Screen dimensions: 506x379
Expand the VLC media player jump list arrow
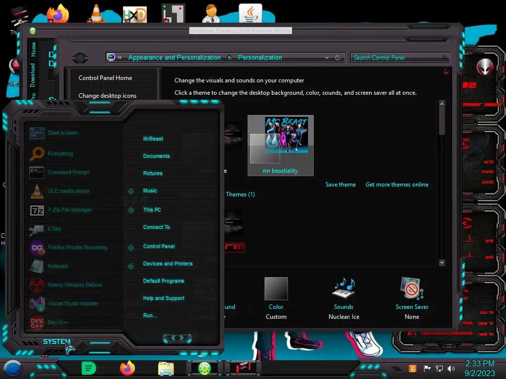pyautogui.click(x=130, y=191)
